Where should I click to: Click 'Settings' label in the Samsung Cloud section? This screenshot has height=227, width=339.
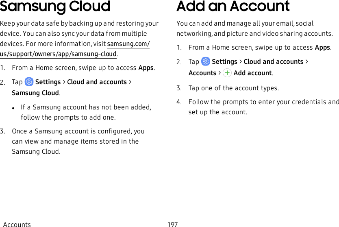click(48, 82)
